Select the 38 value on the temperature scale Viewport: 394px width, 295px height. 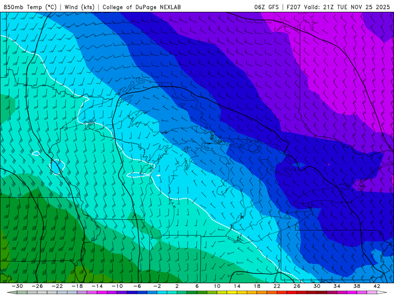357,286
